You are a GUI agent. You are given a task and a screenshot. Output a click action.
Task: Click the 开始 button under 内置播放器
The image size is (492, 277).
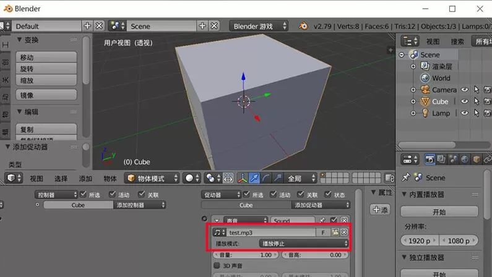439,212
